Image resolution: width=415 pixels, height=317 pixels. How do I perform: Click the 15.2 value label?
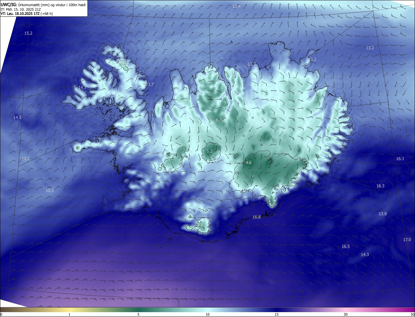point(29,33)
